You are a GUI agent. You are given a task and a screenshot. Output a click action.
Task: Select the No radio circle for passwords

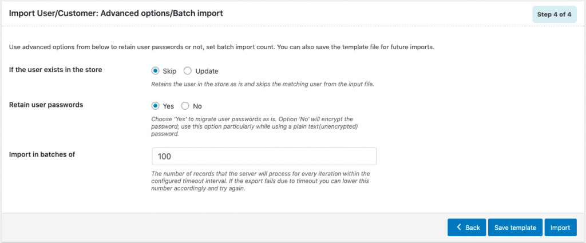click(185, 106)
